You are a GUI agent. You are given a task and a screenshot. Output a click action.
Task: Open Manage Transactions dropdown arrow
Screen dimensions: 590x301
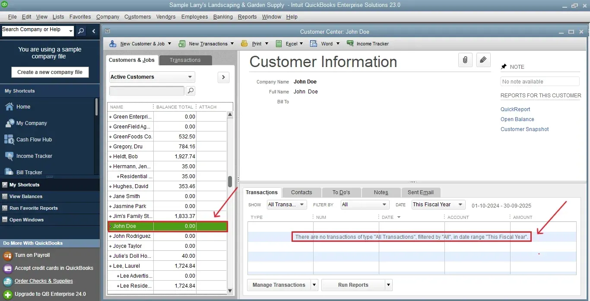coord(314,285)
